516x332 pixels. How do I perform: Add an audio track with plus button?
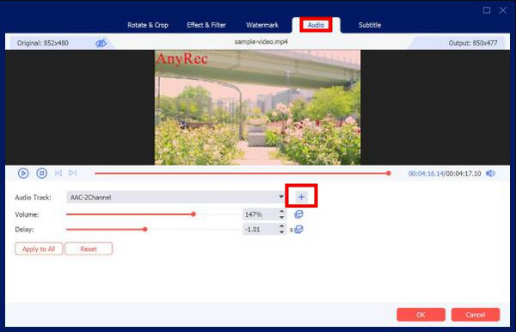301,197
